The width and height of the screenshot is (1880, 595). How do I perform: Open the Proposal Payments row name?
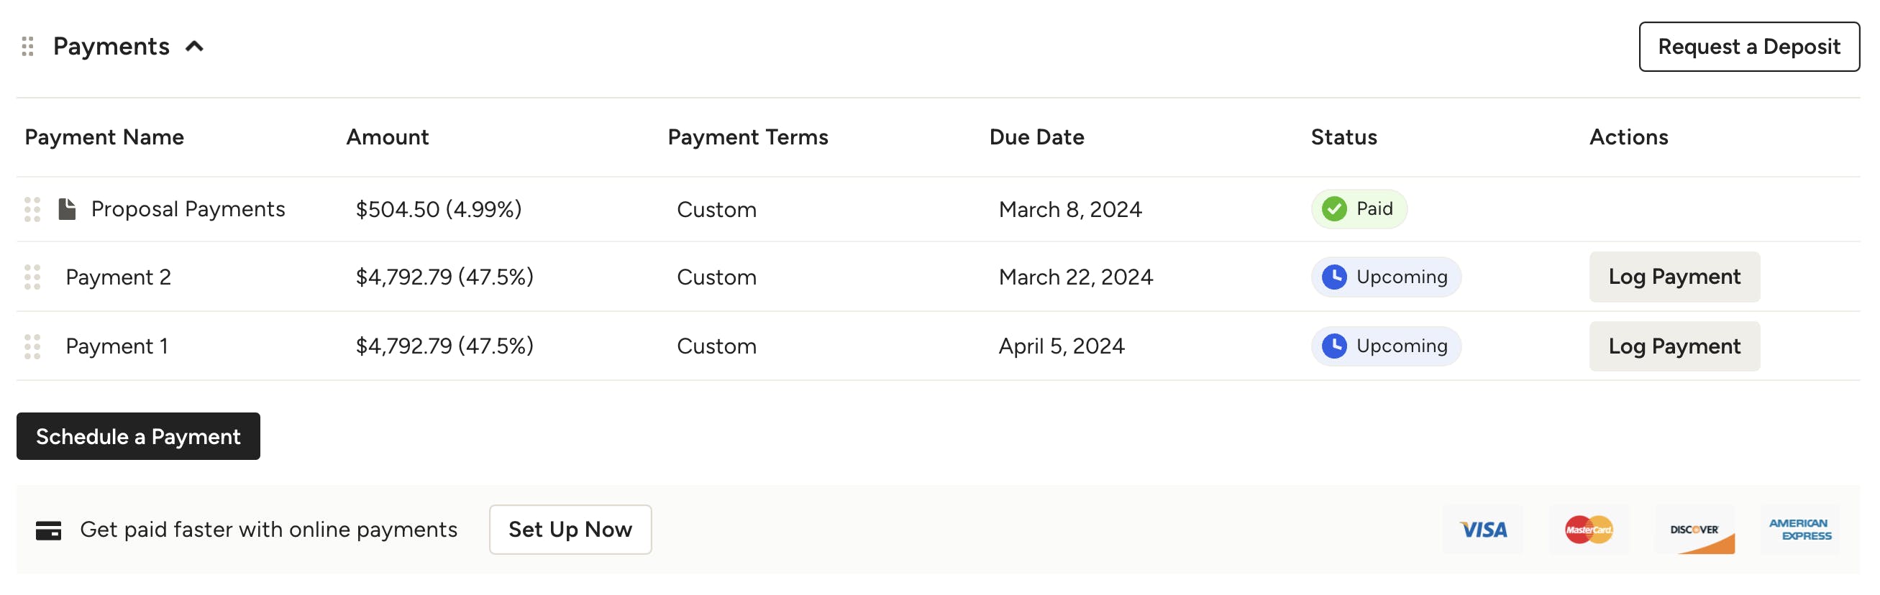point(188,209)
